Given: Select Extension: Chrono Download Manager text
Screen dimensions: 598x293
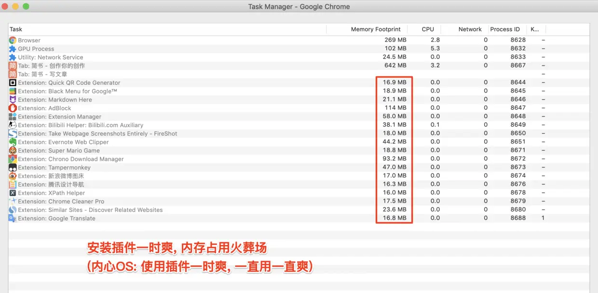Looking at the screenshot, I should coord(71,159).
